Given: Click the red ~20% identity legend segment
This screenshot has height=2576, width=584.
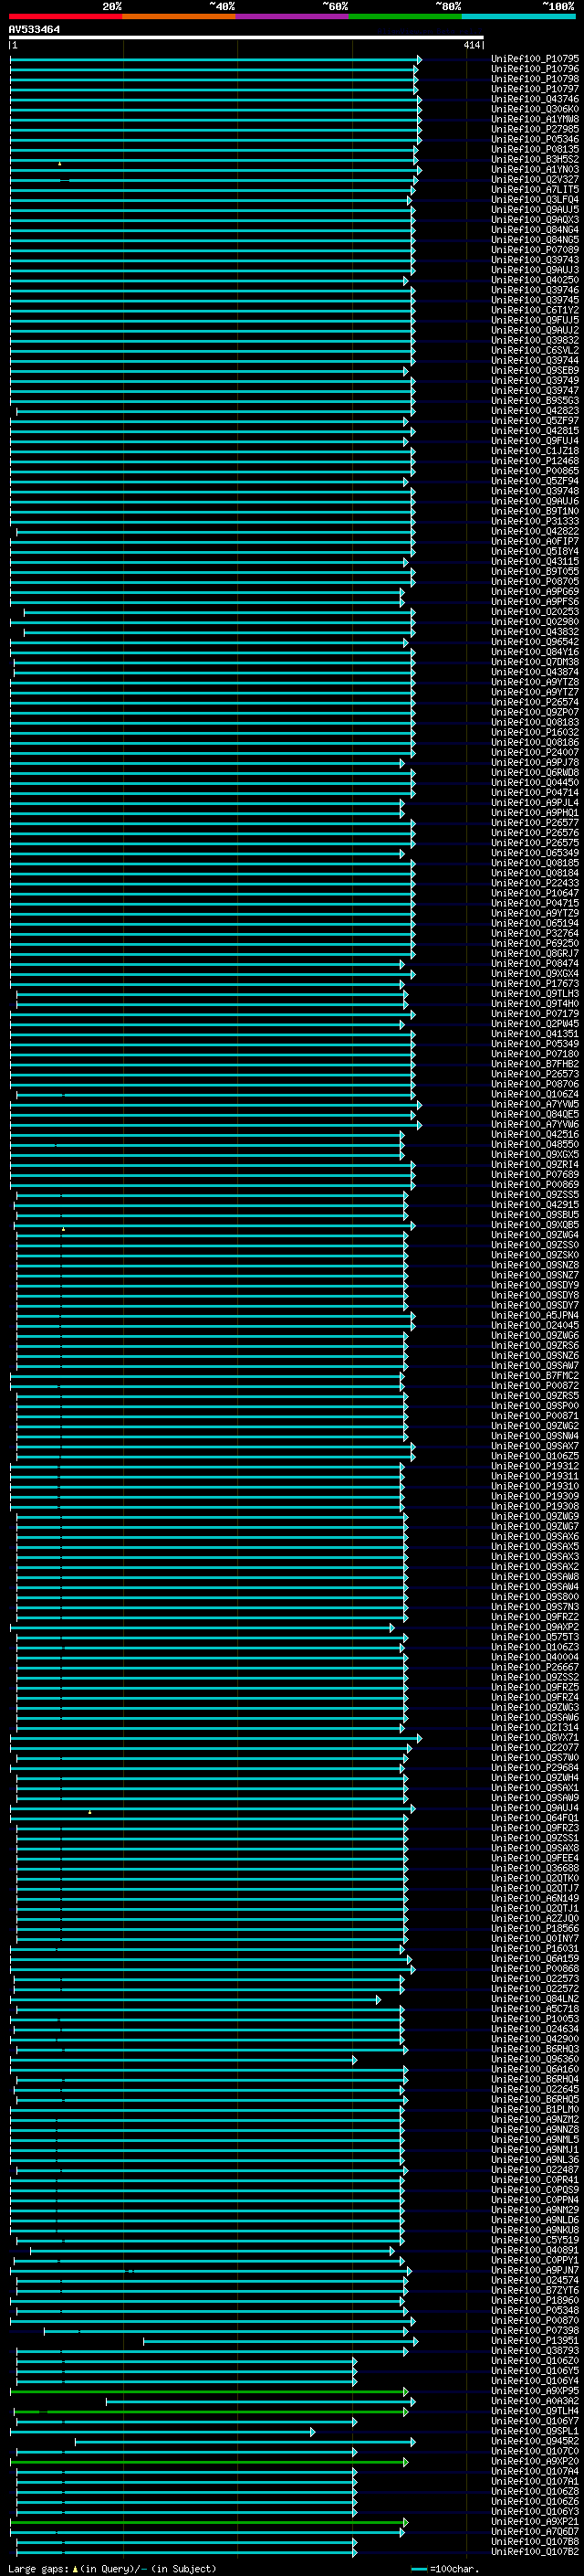Looking at the screenshot, I should point(66,16).
